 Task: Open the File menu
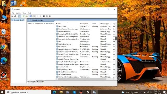click(13, 13)
